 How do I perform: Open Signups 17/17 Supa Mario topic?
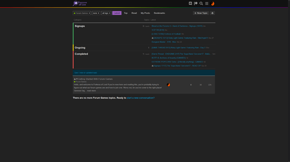[x=177, y=66]
